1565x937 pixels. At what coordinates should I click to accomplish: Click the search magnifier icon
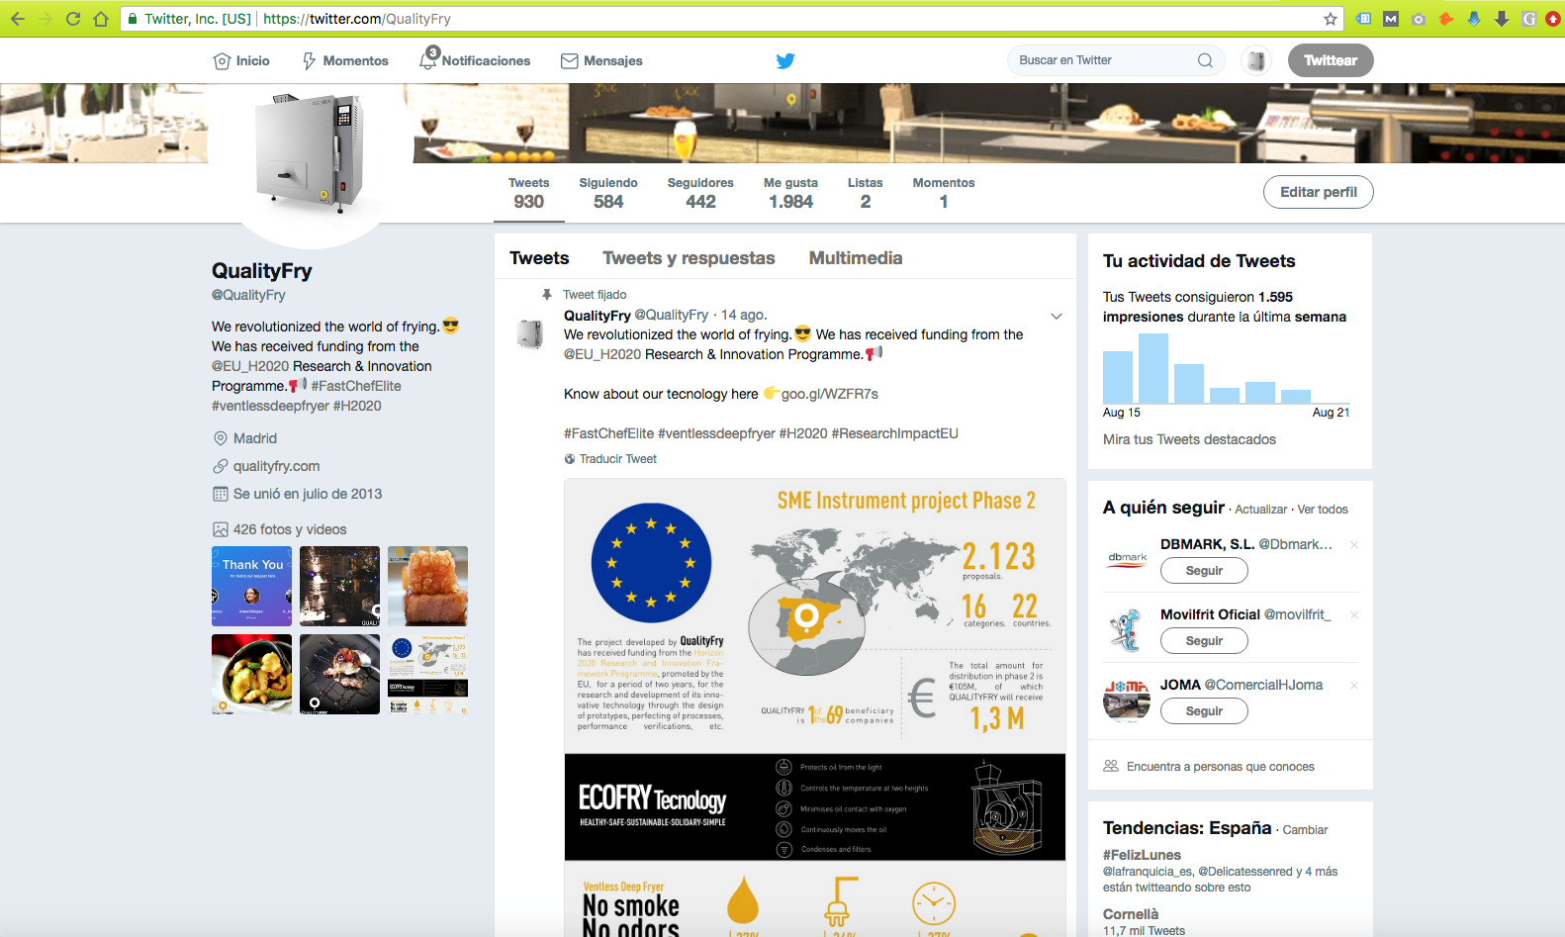tap(1205, 60)
